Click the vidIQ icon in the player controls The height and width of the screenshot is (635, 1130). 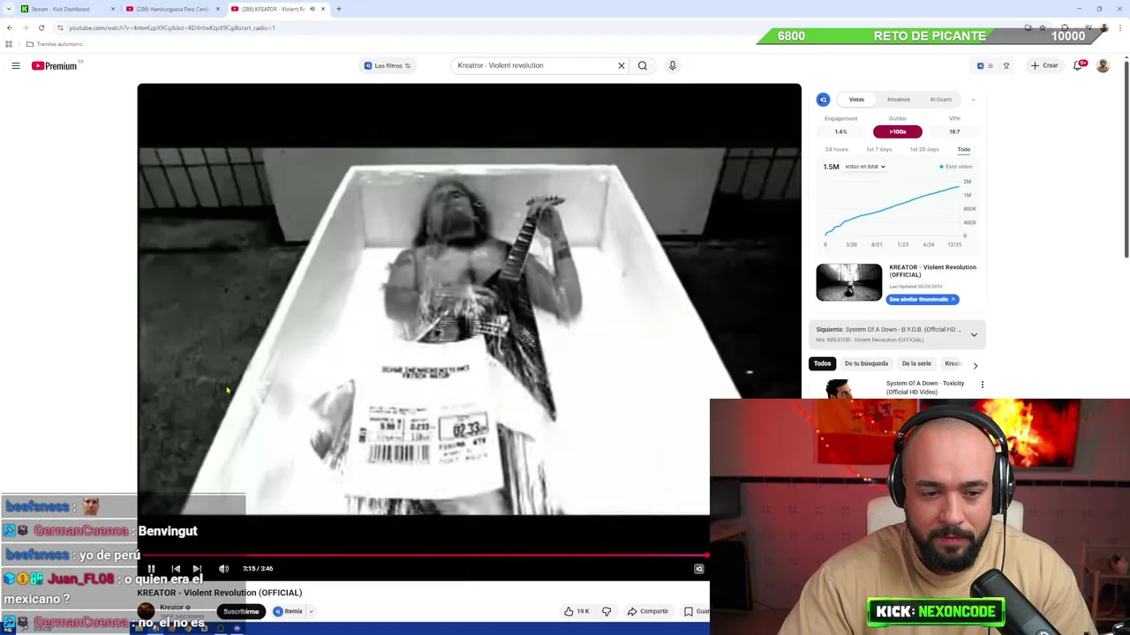coord(698,569)
